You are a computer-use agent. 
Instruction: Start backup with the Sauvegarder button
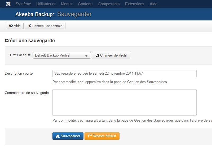pyautogui.click(x=68, y=136)
